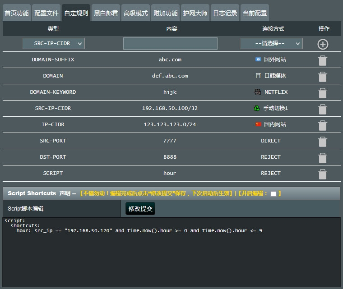Remove the SRC-PORT 7777 rule
Image resolution: width=343 pixels, height=289 pixels.
pos(323,142)
